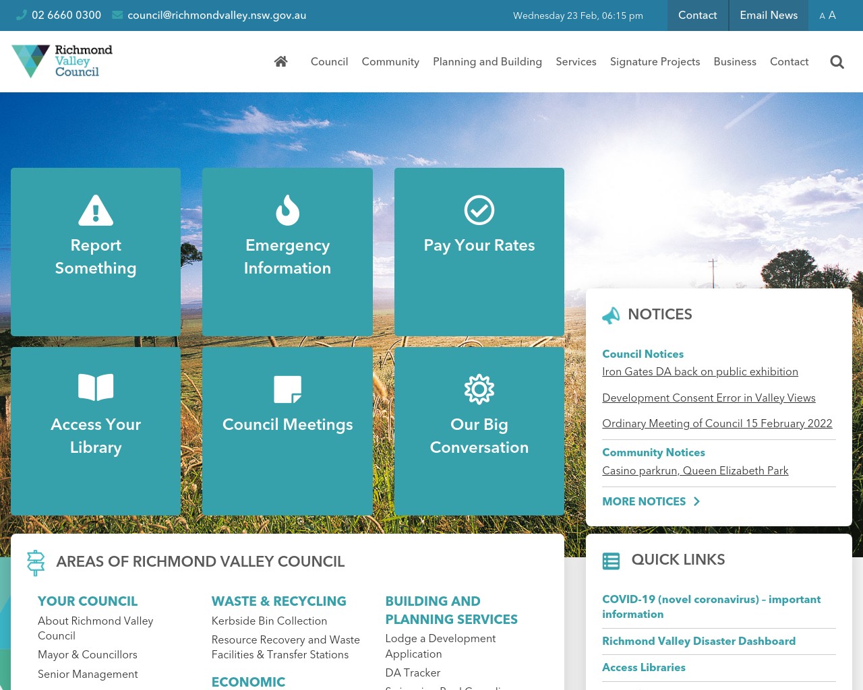Click the Richmond Valley Council logo

pyautogui.click(x=61, y=61)
